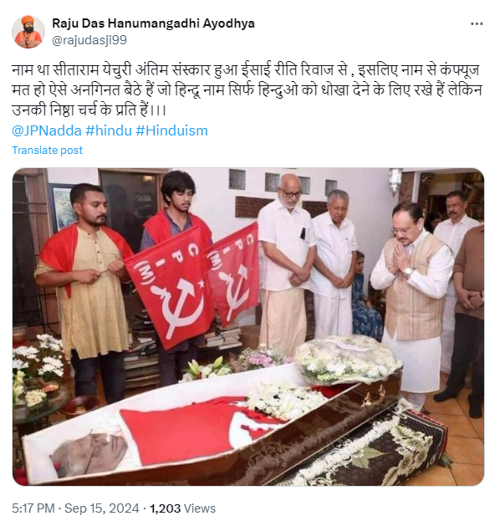Viewport: 495px width, 521px height.
Task: Open the Raju Das profile avatar
Action: 28,32
